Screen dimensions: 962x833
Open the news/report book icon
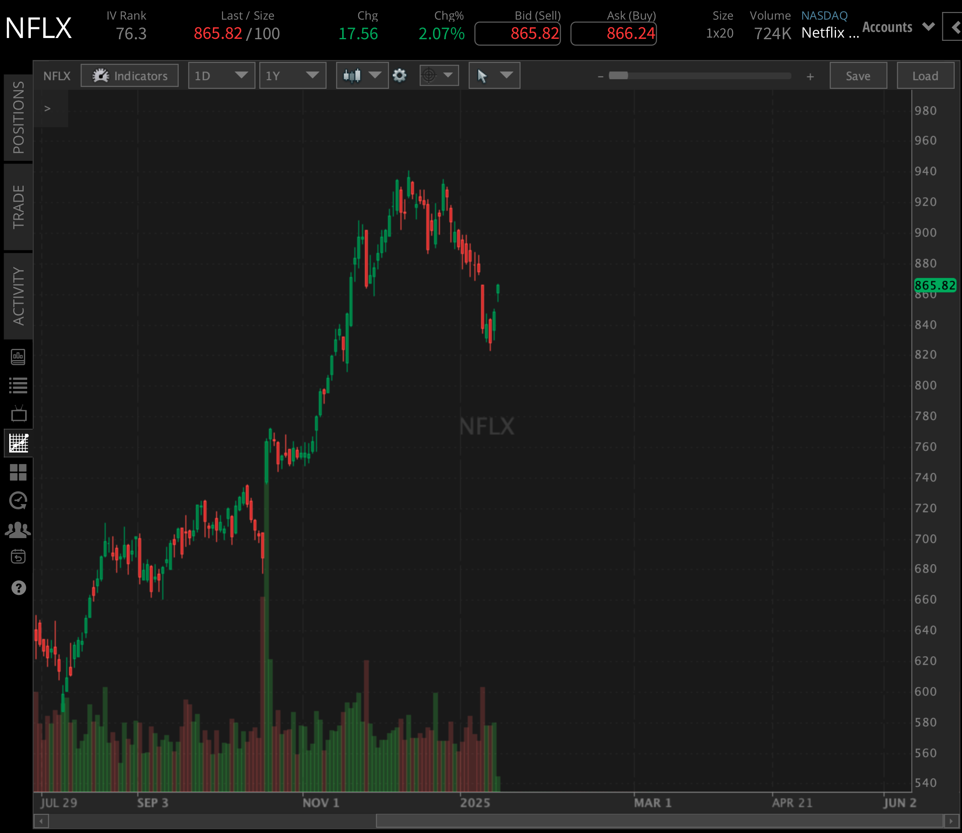(x=18, y=357)
